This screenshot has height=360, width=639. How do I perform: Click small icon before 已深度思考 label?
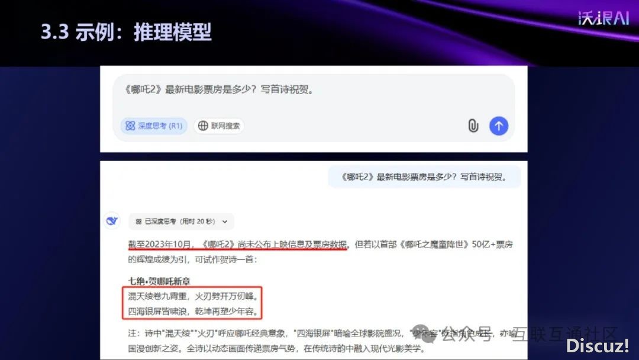pos(138,221)
